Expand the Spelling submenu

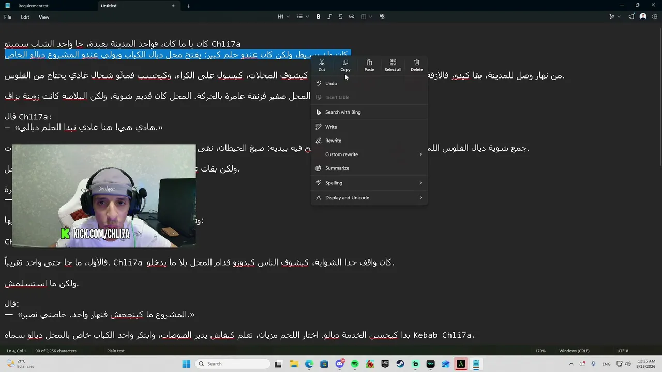(369, 183)
